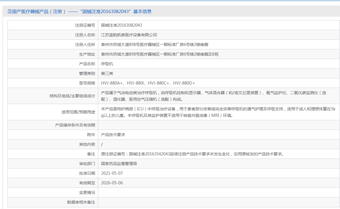Select the value 国械注准20163082043 in the table
This screenshot has width=340, height=209.
(121, 25)
